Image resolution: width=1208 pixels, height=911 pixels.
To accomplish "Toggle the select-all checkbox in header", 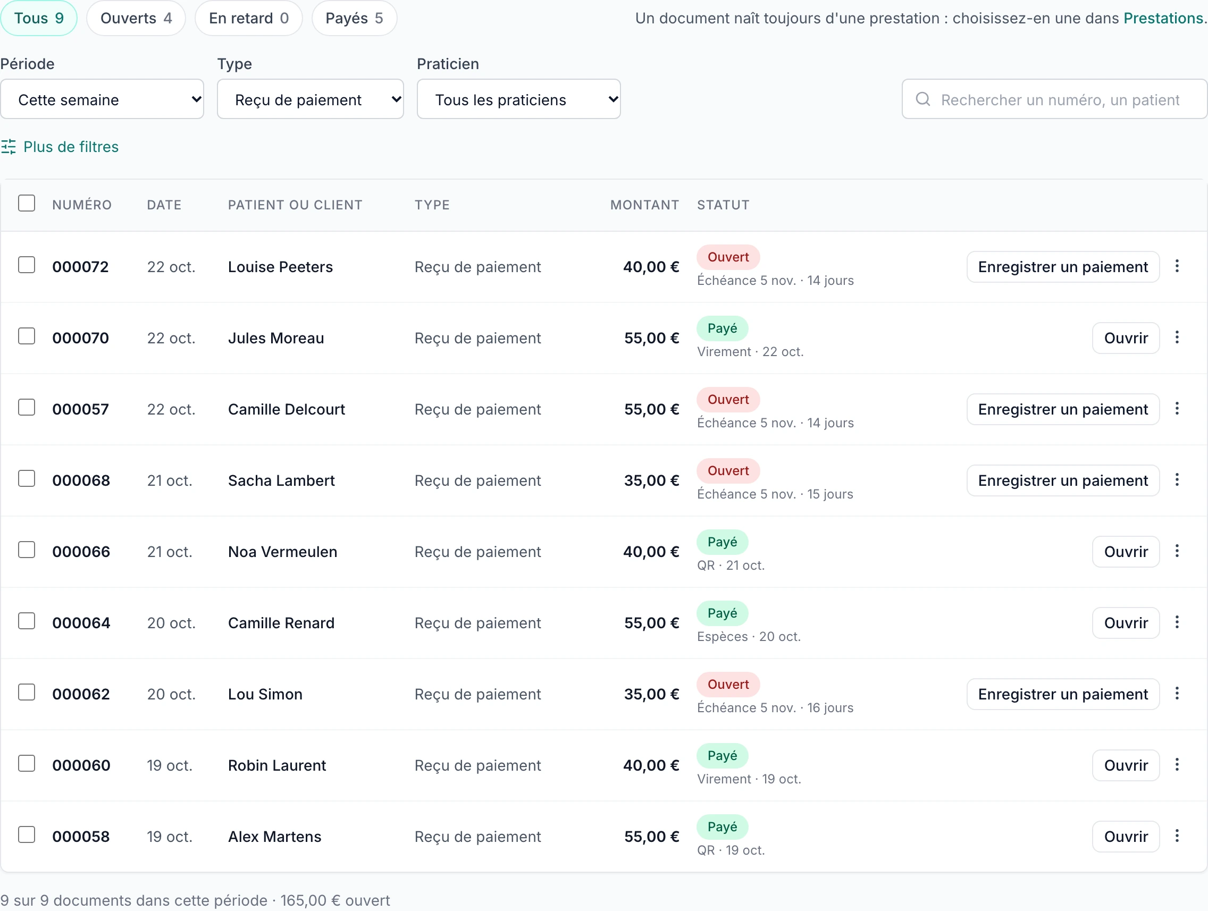I will tap(26, 204).
